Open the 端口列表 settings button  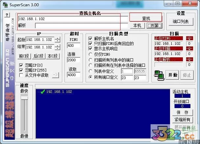pos(181,21)
